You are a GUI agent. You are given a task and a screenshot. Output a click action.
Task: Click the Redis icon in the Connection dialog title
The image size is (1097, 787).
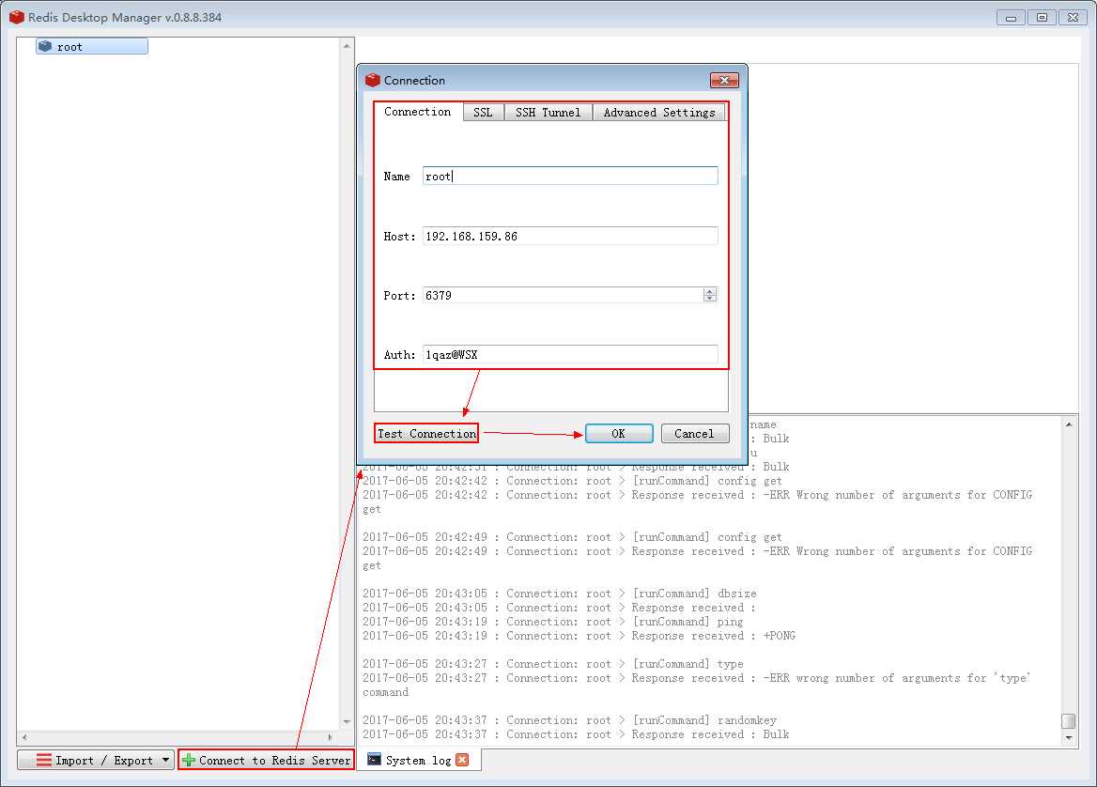click(373, 81)
